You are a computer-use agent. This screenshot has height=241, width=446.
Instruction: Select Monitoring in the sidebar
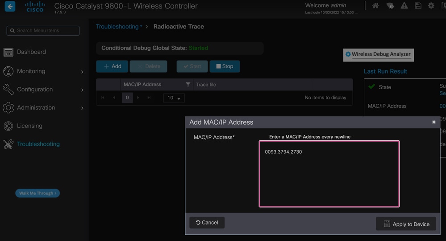[31, 71]
